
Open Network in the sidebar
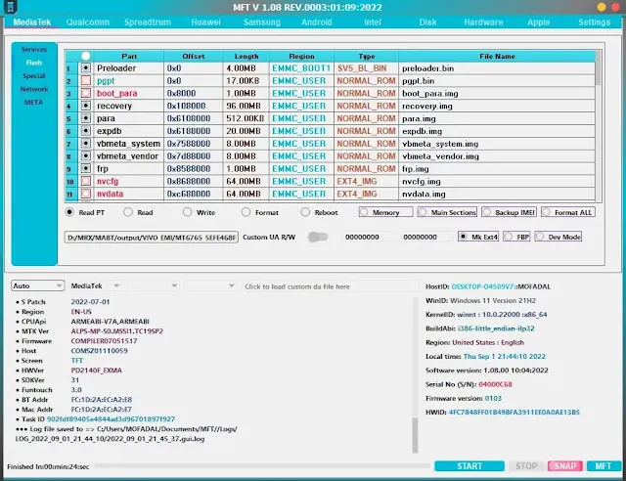coord(34,89)
